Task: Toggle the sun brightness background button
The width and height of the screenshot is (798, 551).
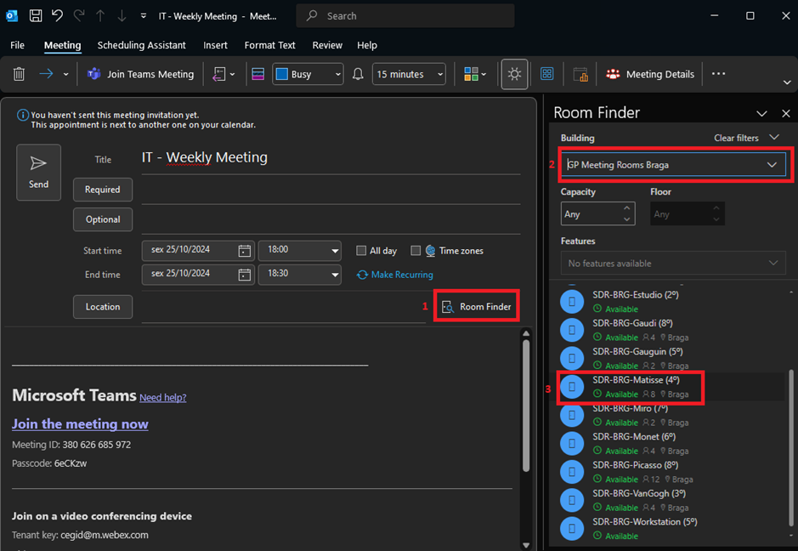Action: pos(514,74)
